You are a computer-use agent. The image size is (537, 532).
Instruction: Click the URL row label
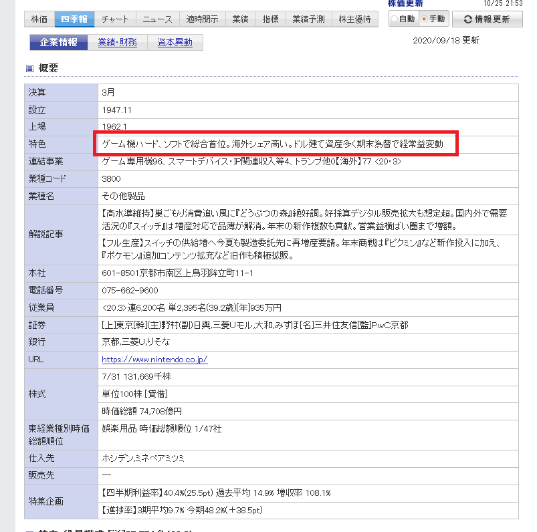pos(35,360)
